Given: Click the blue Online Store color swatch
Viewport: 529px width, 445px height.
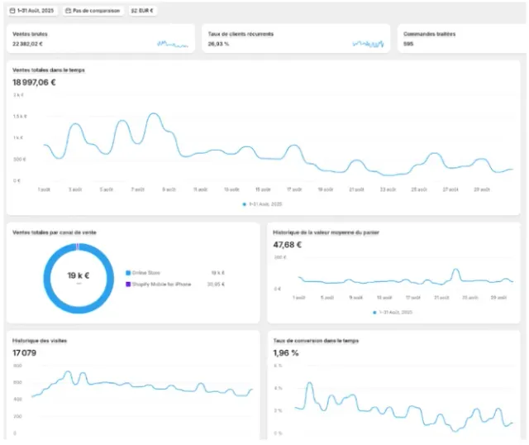Looking at the screenshot, I should coord(128,273).
